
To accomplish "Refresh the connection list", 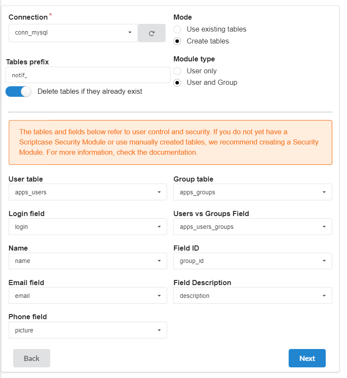I will click(x=151, y=33).
